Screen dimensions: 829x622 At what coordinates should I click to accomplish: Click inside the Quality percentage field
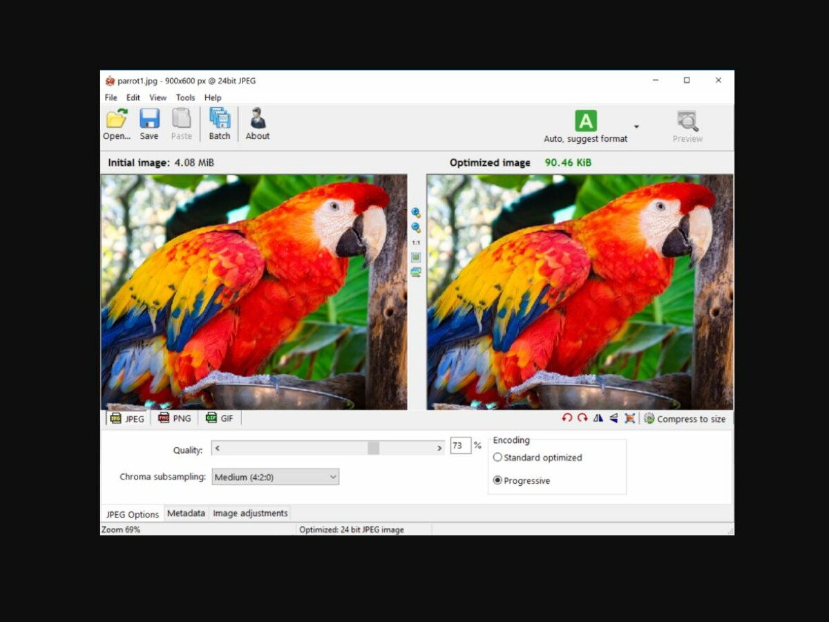point(459,446)
